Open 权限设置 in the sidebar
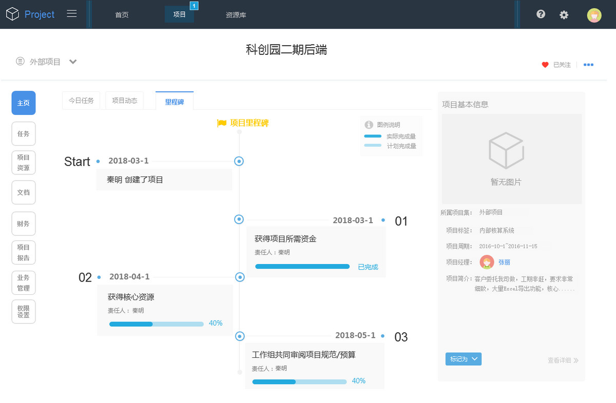 pos(23,311)
